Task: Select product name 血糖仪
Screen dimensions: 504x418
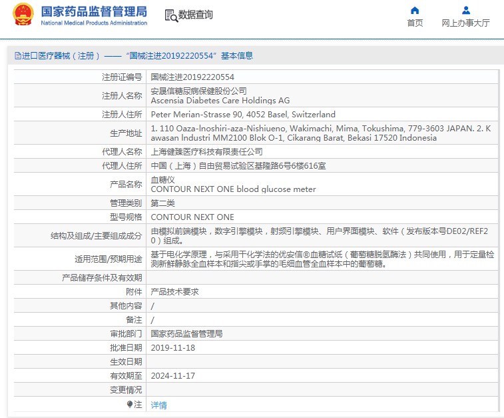Action: coord(162,179)
